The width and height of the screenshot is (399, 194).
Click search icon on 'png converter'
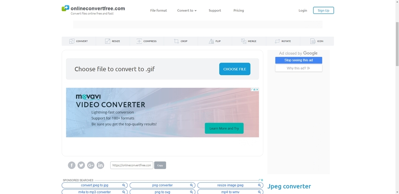point(192,186)
